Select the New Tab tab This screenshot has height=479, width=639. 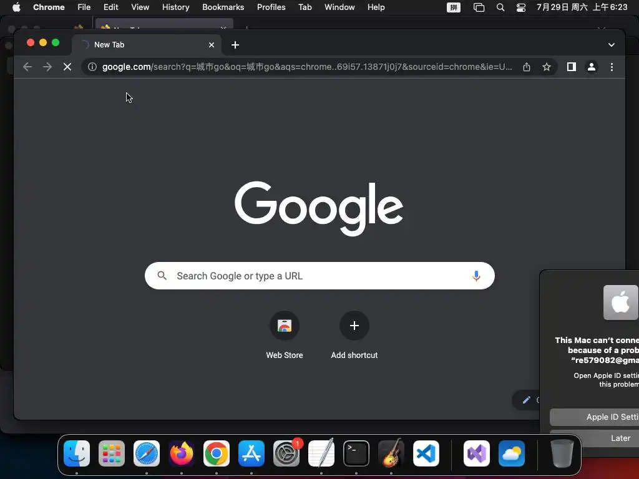coord(147,45)
